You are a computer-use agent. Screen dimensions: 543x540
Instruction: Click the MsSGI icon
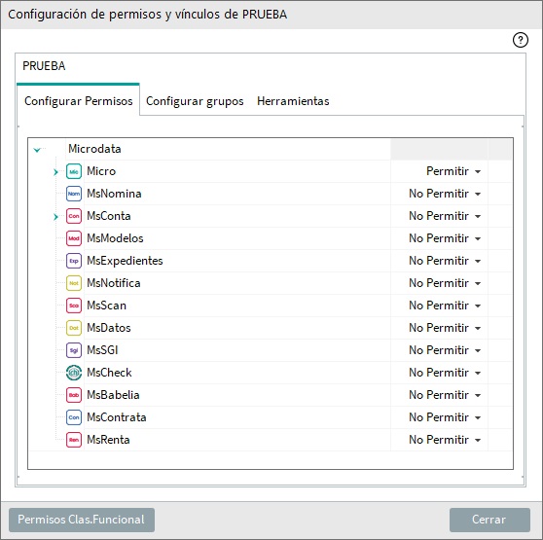(74, 350)
